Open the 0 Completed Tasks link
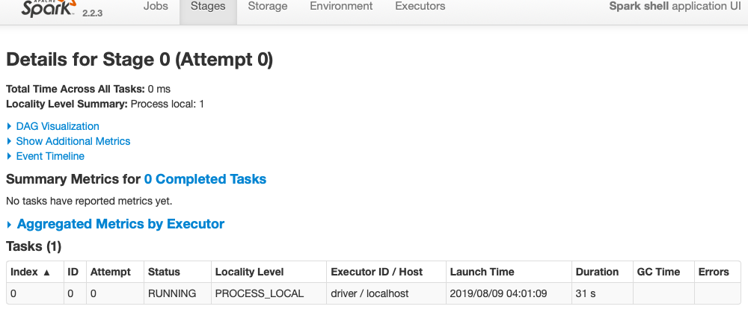The image size is (748, 321). tap(205, 179)
